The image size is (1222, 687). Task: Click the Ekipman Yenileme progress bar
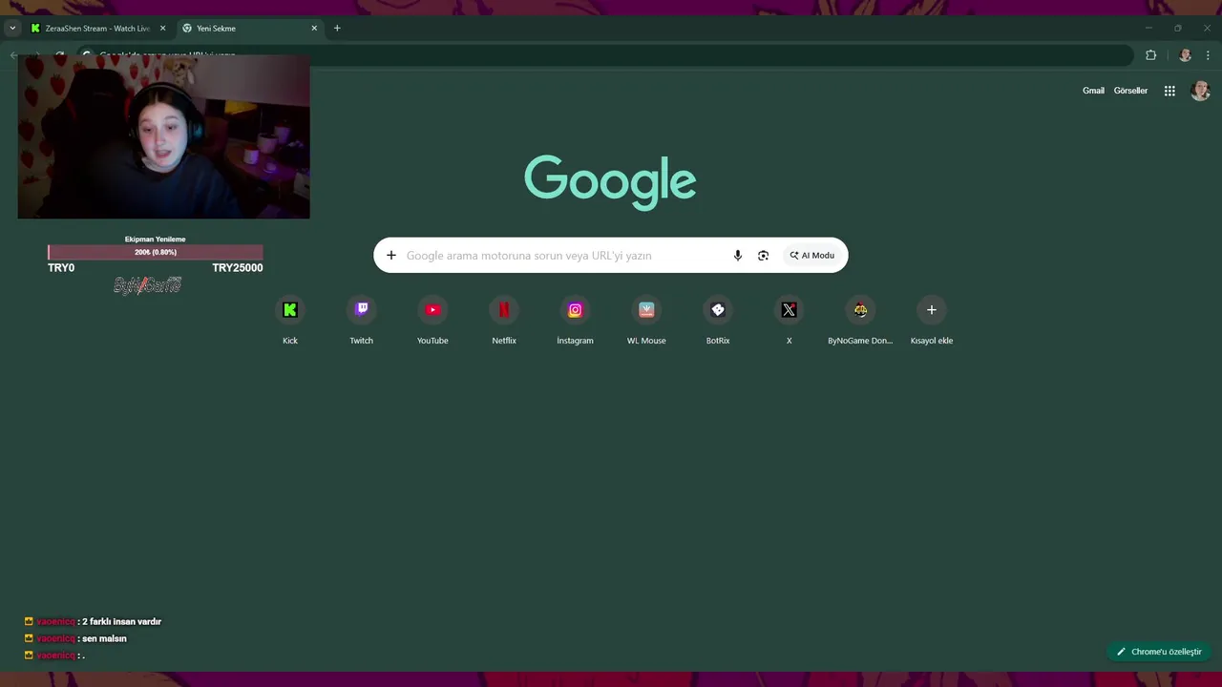coord(156,252)
